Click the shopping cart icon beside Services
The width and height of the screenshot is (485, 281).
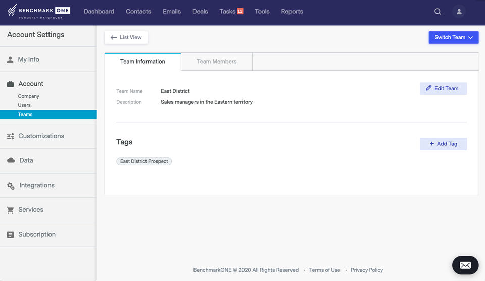10,210
